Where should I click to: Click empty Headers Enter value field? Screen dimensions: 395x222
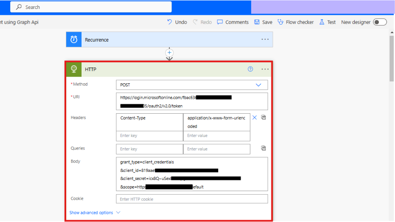(x=217, y=136)
